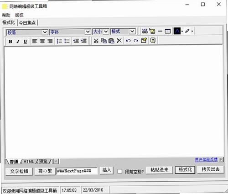Viewport: 228px width, 194px height.
Task: Click the binoculars find icon
Action: click(145, 31)
